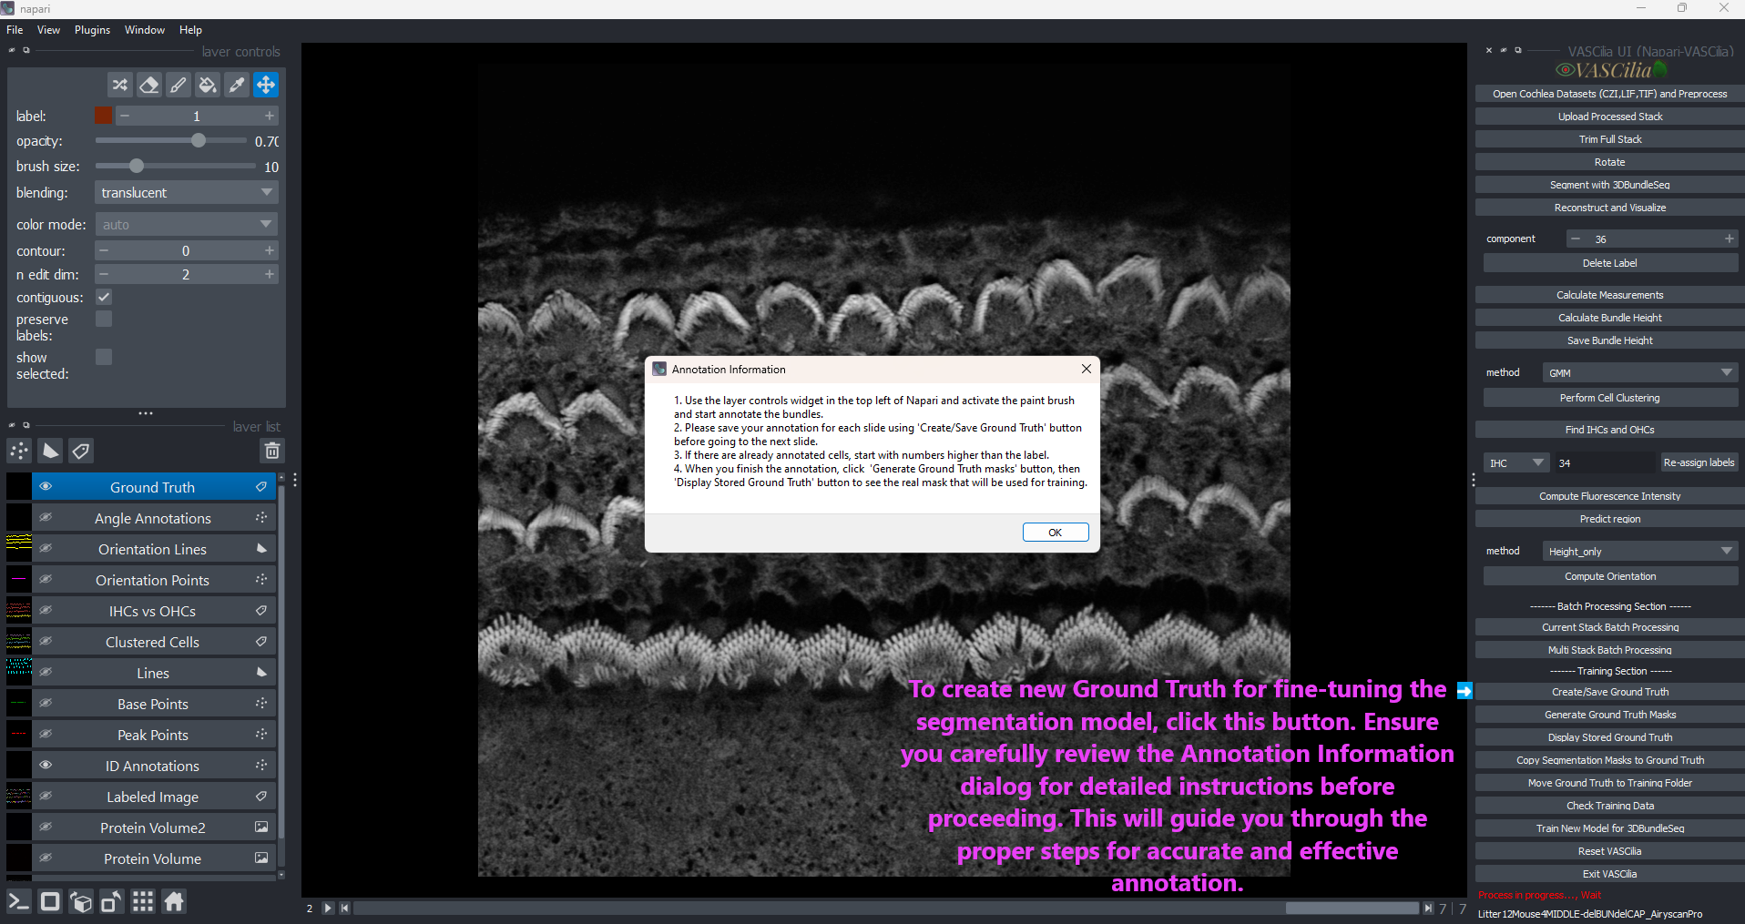Activate the paint brush tool
The width and height of the screenshot is (1745, 924).
click(179, 86)
